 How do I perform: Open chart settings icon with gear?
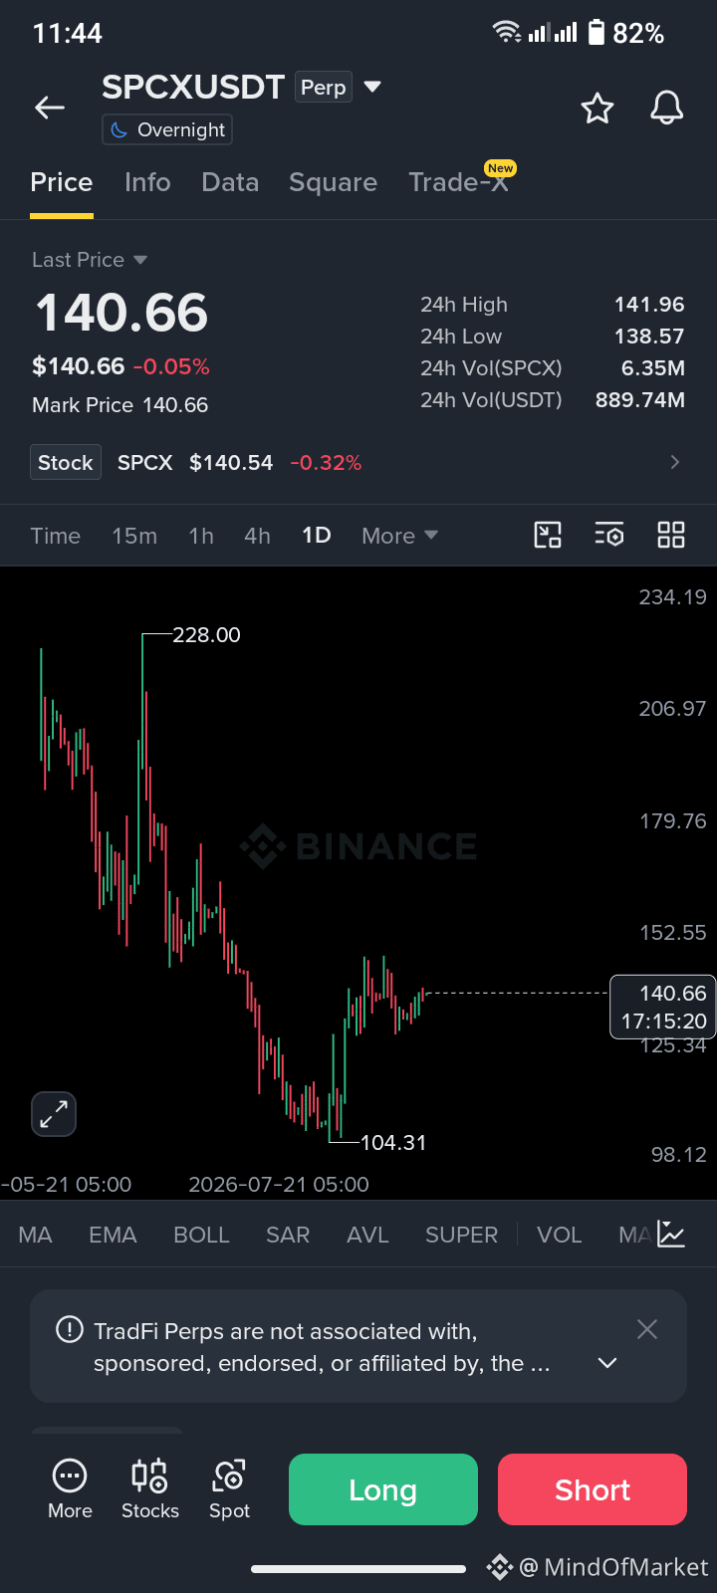609,535
